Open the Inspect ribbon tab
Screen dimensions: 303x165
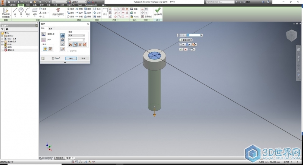pyautogui.click(x=28, y=5)
